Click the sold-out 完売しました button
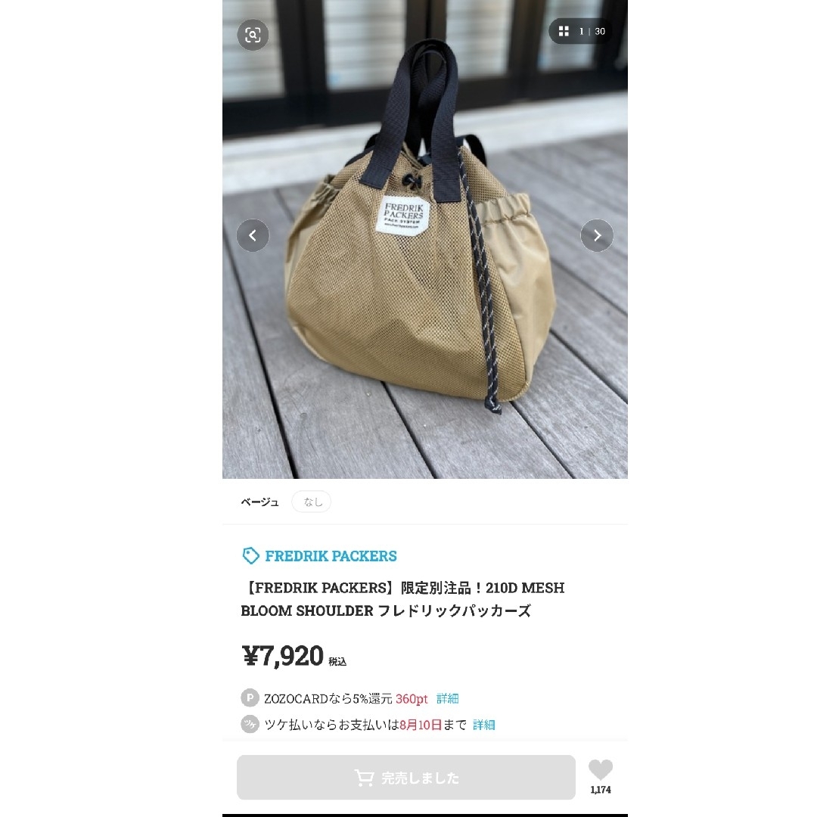The image size is (817, 817). click(x=406, y=778)
